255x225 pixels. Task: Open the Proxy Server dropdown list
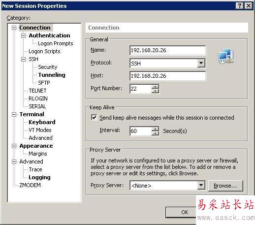pyautogui.click(x=201, y=186)
